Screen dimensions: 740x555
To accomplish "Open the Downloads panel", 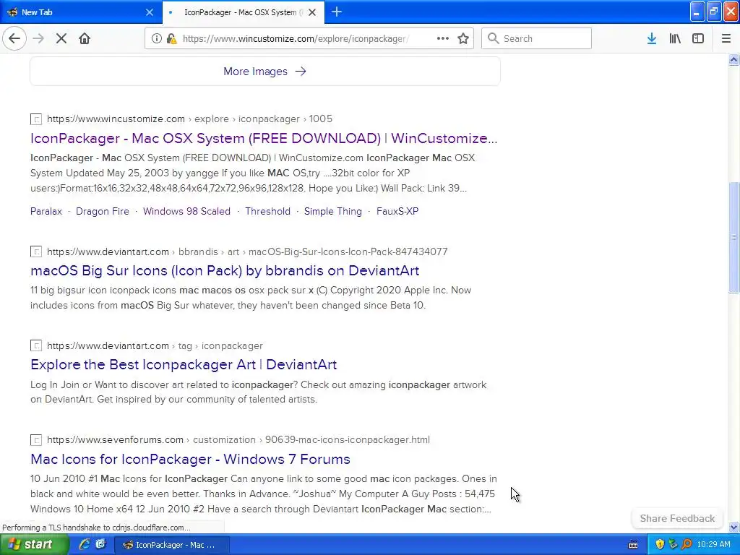I will (x=652, y=38).
